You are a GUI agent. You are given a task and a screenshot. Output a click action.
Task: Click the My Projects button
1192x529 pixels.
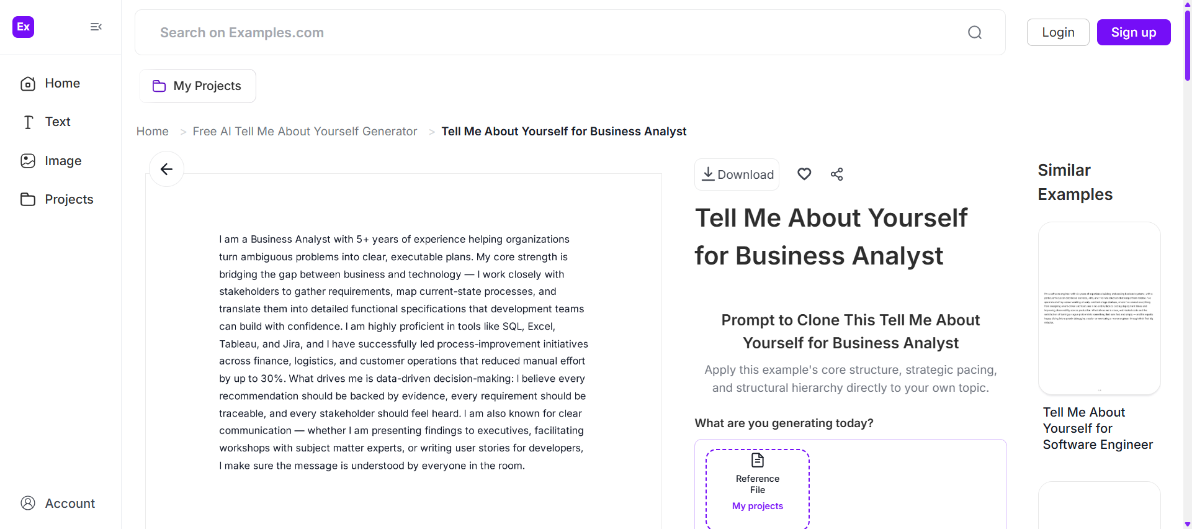197,86
